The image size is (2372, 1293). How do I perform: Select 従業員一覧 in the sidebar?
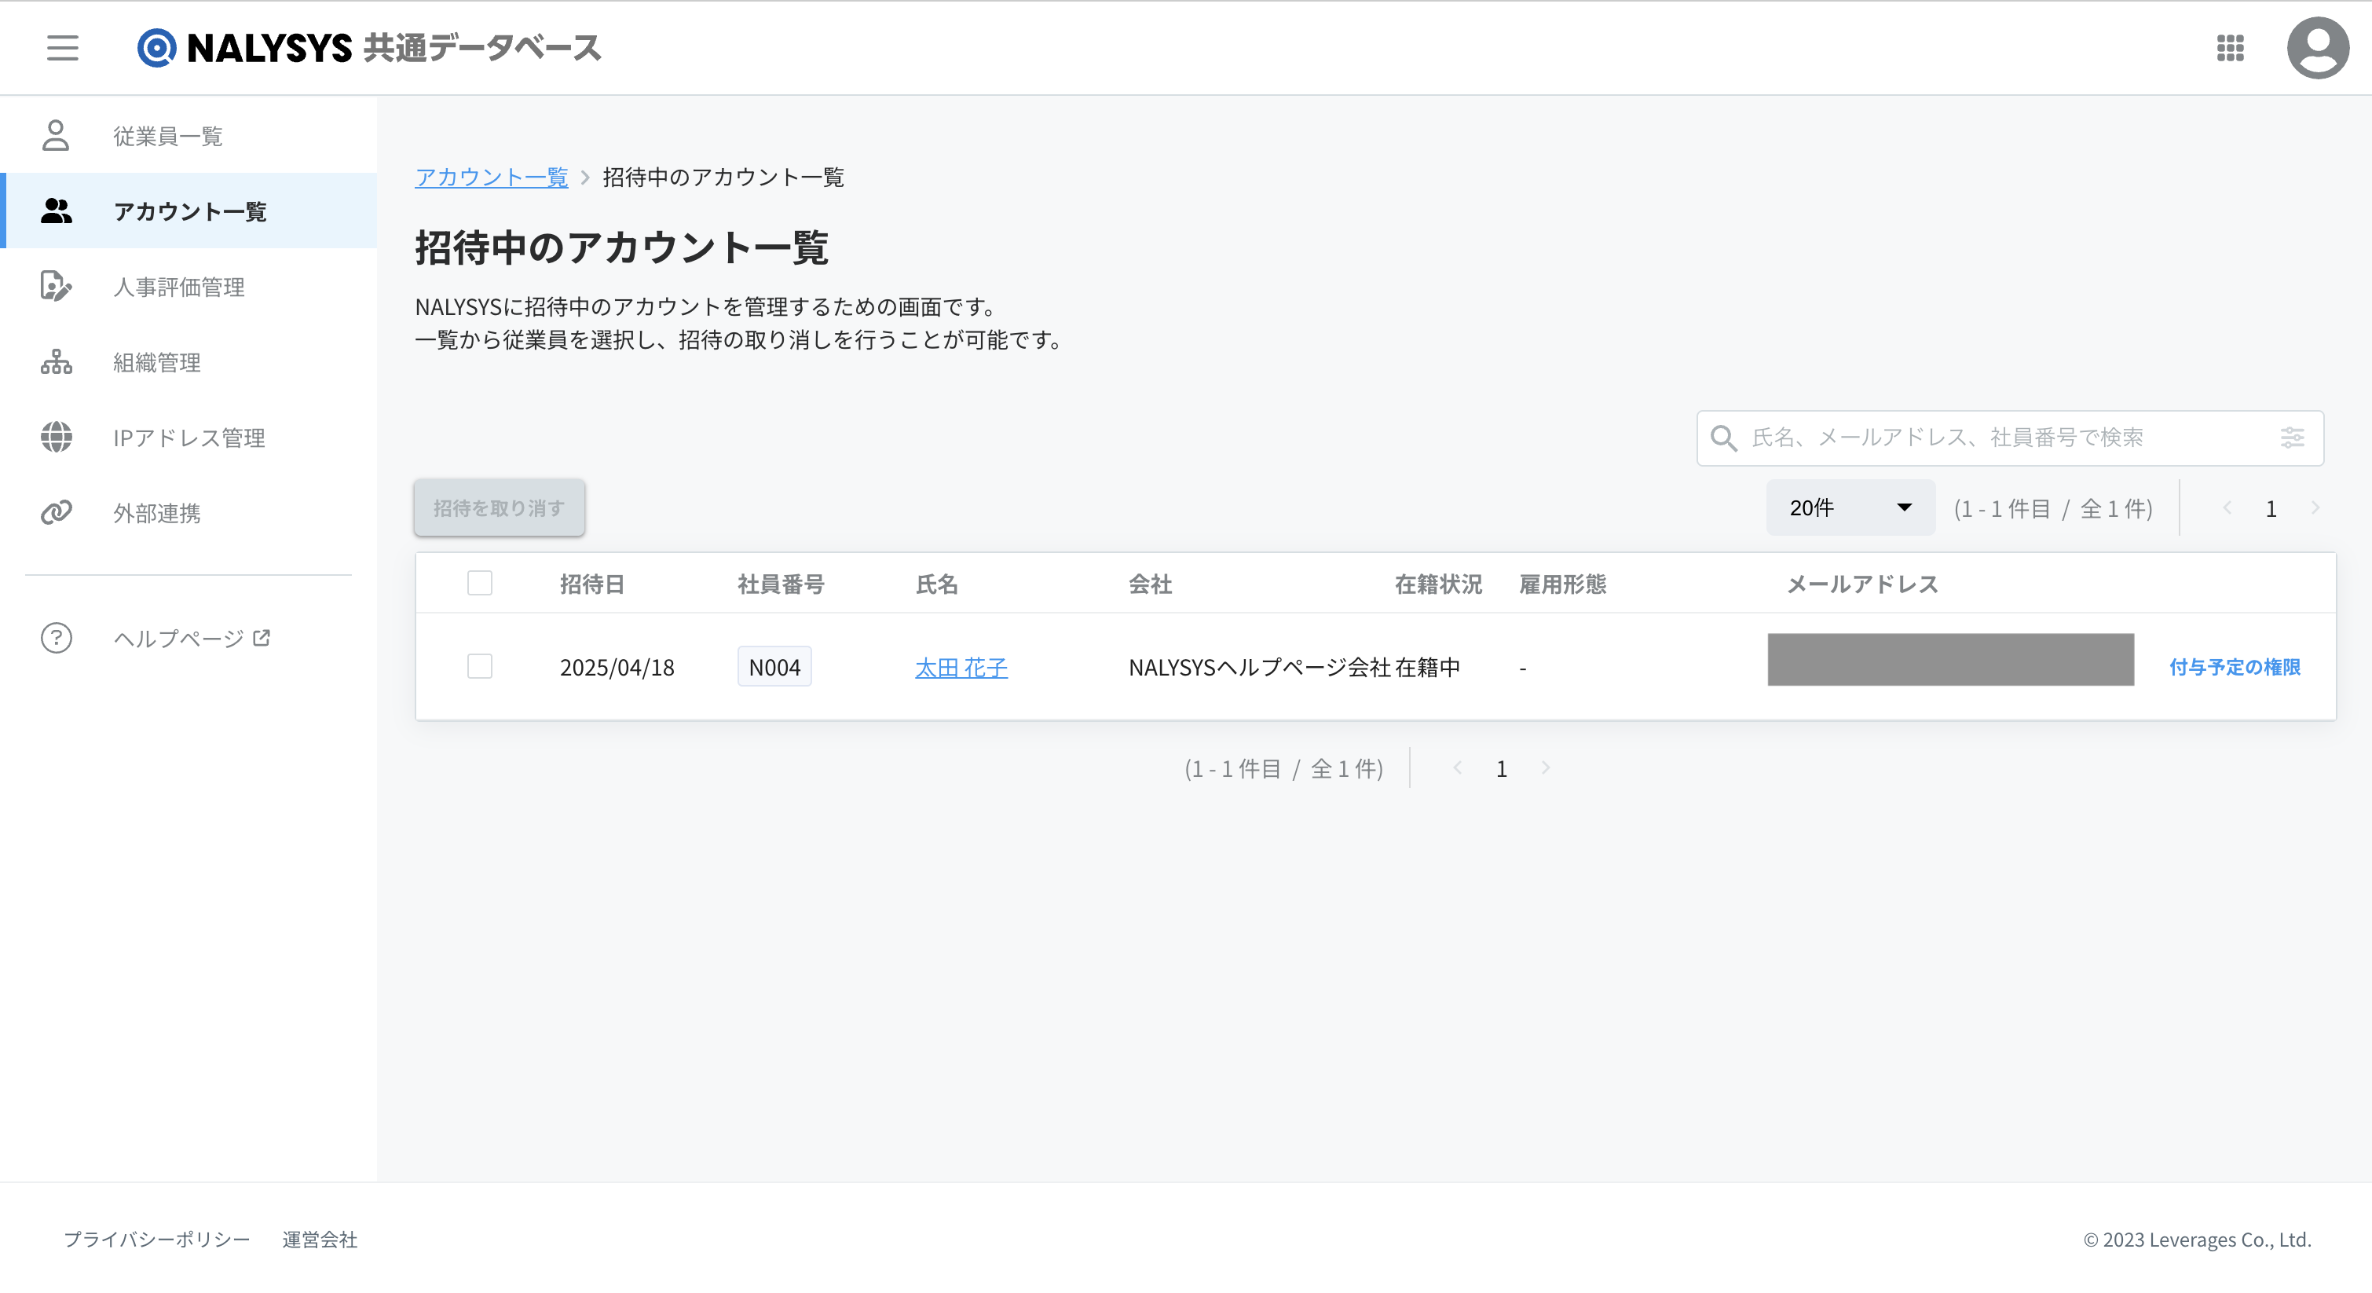click(167, 137)
